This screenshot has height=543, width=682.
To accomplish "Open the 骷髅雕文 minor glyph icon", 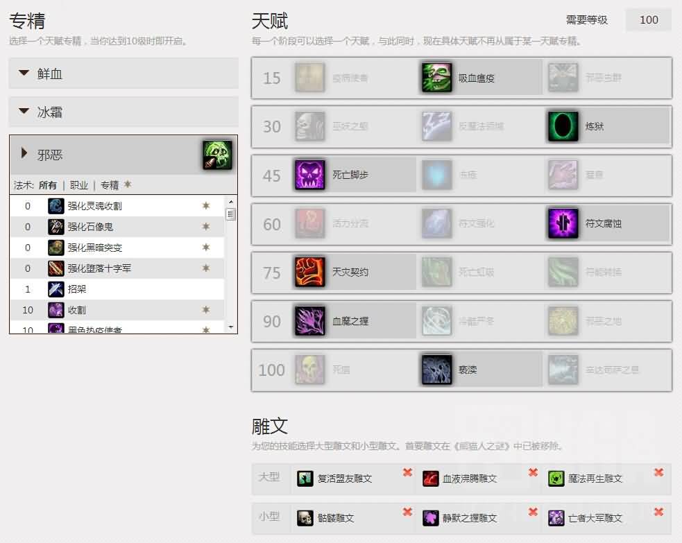I will pyautogui.click(x=305, y=518).
